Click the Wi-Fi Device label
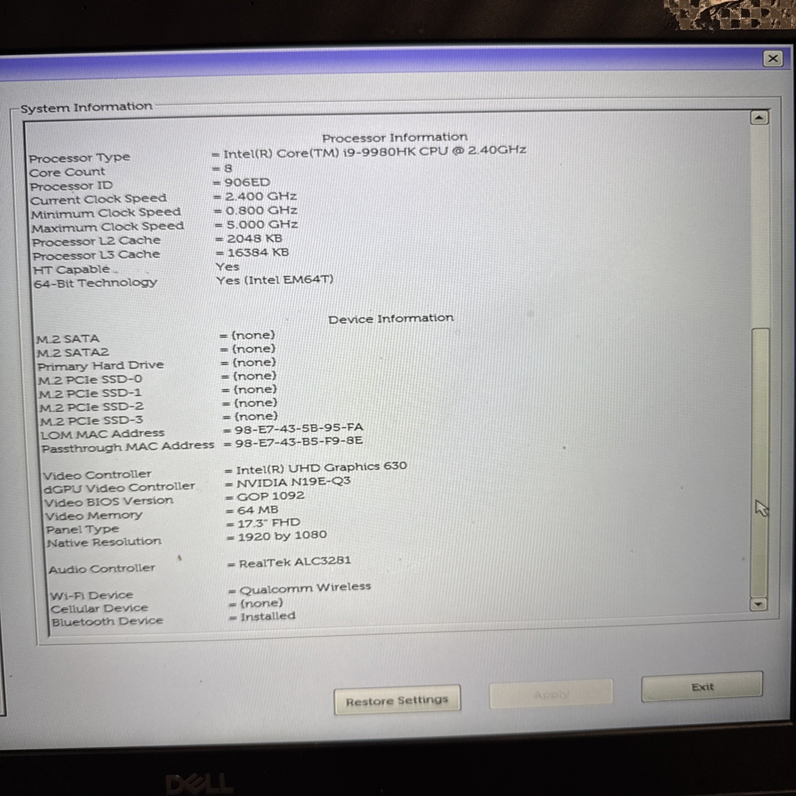 click(x=92, y=596)
